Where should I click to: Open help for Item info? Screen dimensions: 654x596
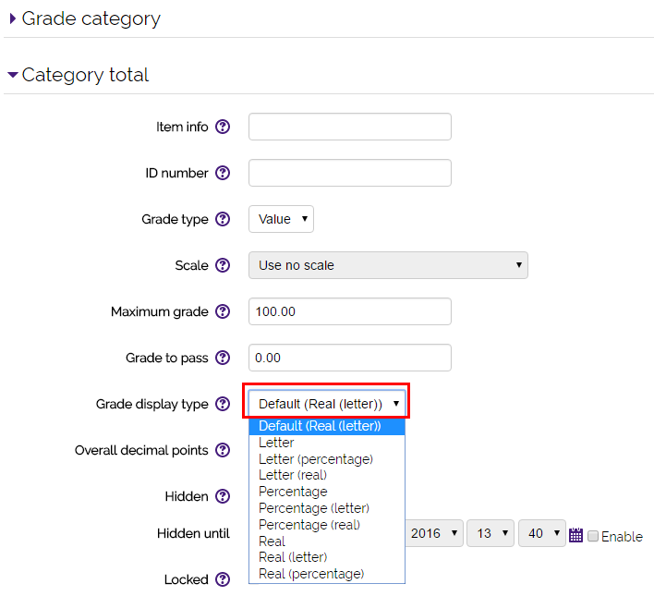pyautogui.click(x=223, y=127)
